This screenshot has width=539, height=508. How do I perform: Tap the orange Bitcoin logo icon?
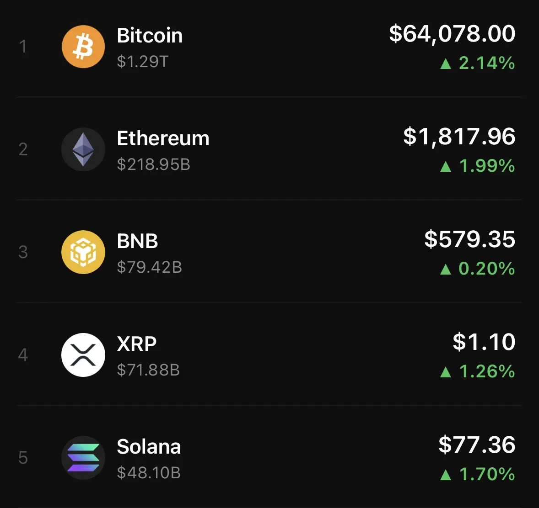(x=83, y=47)
